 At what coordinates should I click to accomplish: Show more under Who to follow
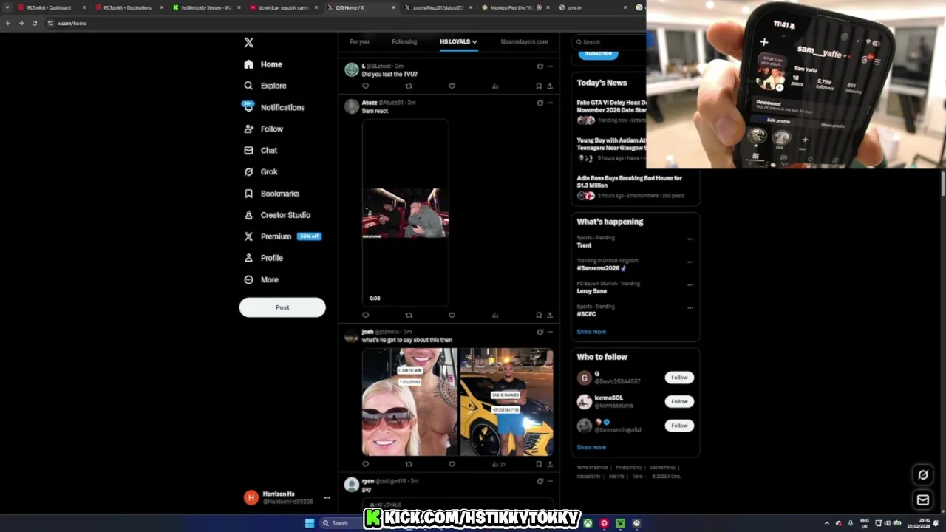(x=591, y=447)
